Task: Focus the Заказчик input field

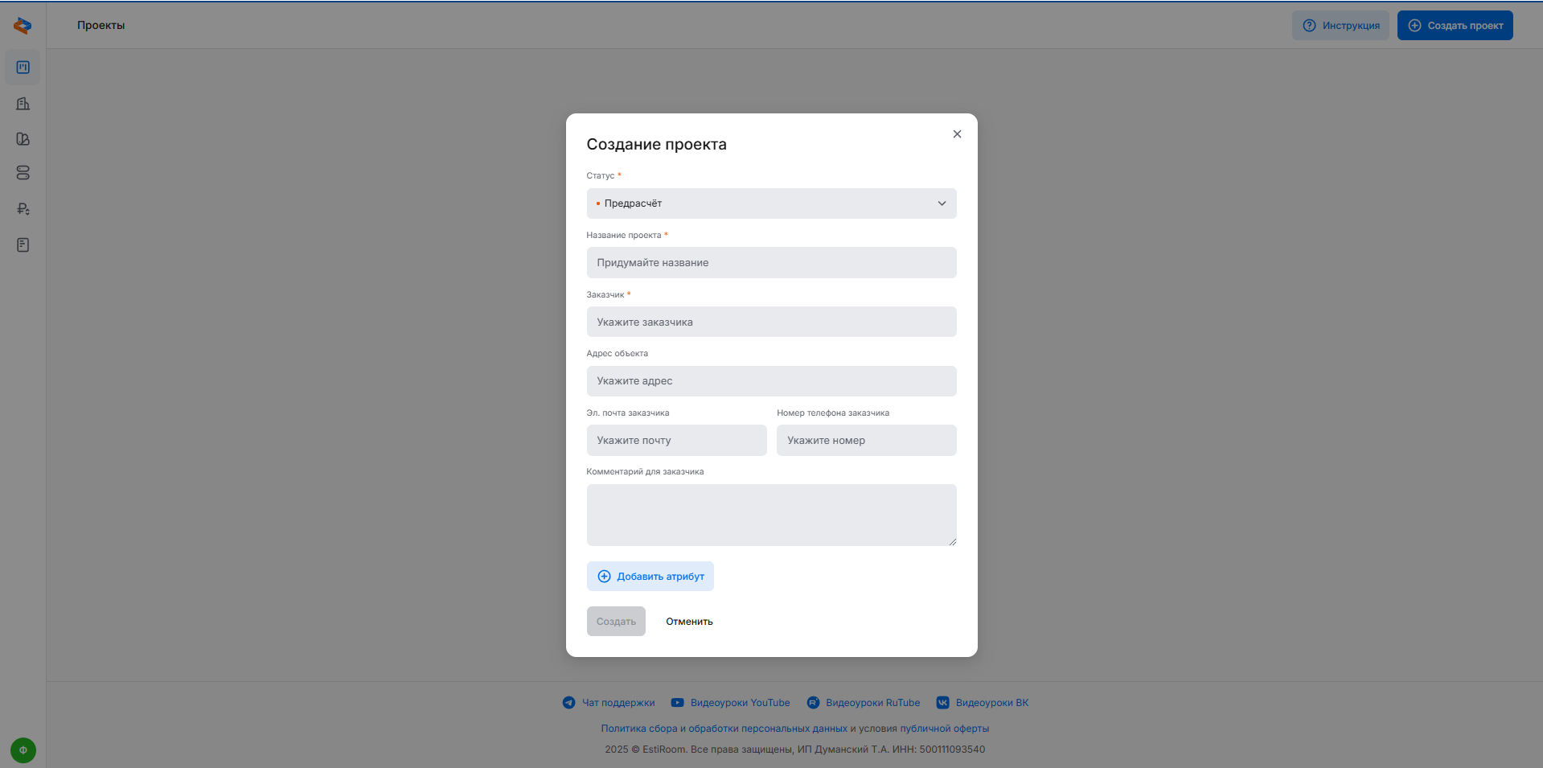Action: pos(771,322)
